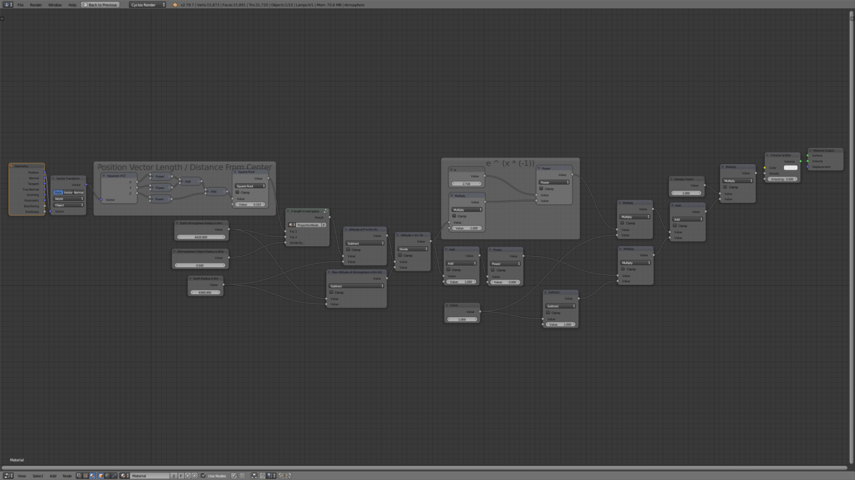Enable Clamp on Max Altitude node
Screen dimensions: 855x480
[331, 292]
